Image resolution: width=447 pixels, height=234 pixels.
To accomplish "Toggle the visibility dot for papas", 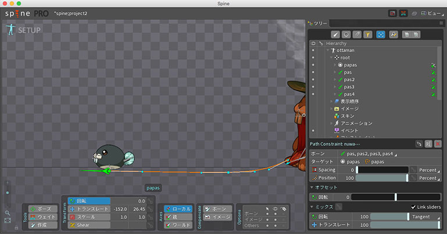I will click(x=313, y=65).
